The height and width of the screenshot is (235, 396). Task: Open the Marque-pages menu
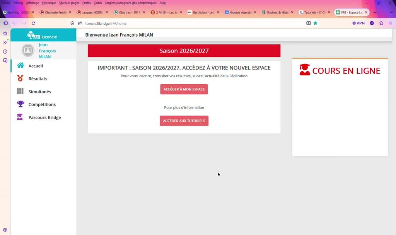(x=69, y=3)
